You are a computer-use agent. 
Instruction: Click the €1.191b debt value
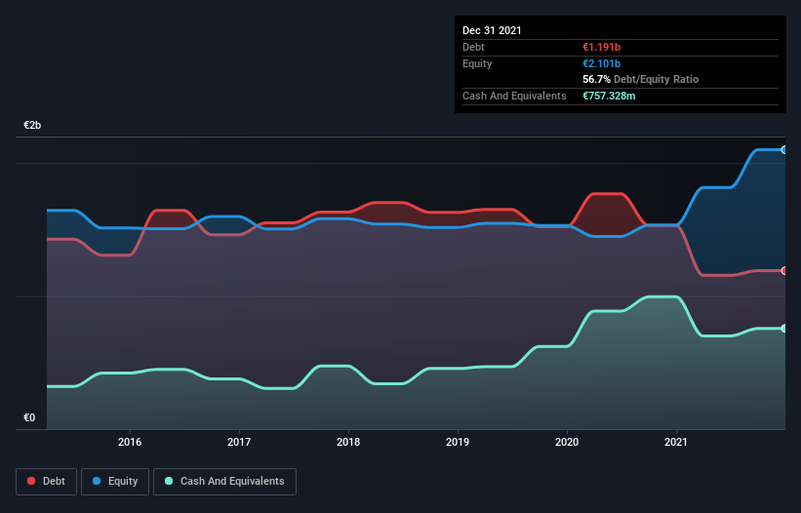pos(601,47)
